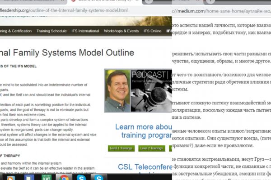Screen dimensions: 271x180
Task: Follow the Learn more about training programs link
Action: (144, 131)
